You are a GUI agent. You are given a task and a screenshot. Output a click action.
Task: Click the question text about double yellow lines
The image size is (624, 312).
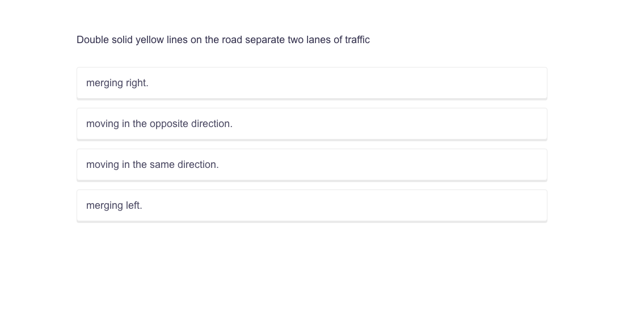pyautogui.click(x=223, y=40)
